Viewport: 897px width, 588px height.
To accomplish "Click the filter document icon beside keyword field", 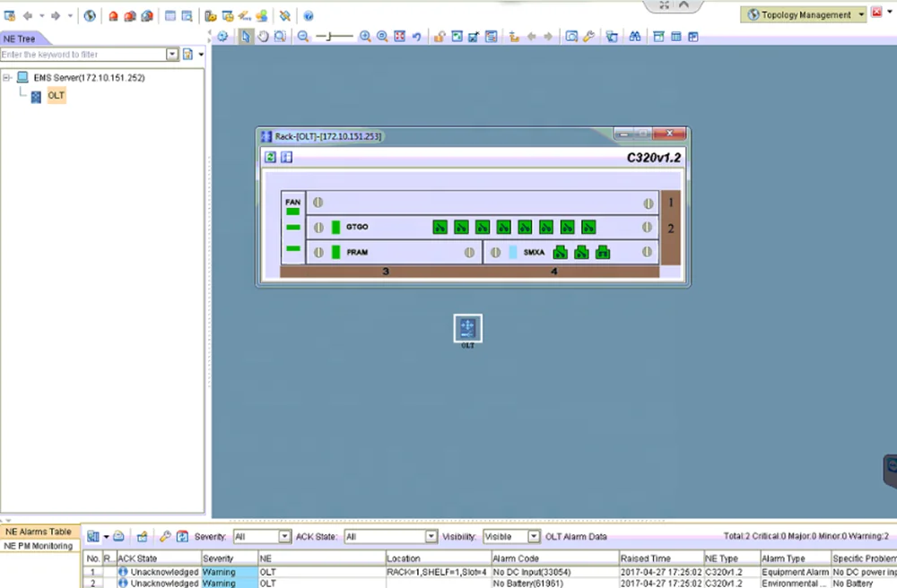I will tap(187, 55).
